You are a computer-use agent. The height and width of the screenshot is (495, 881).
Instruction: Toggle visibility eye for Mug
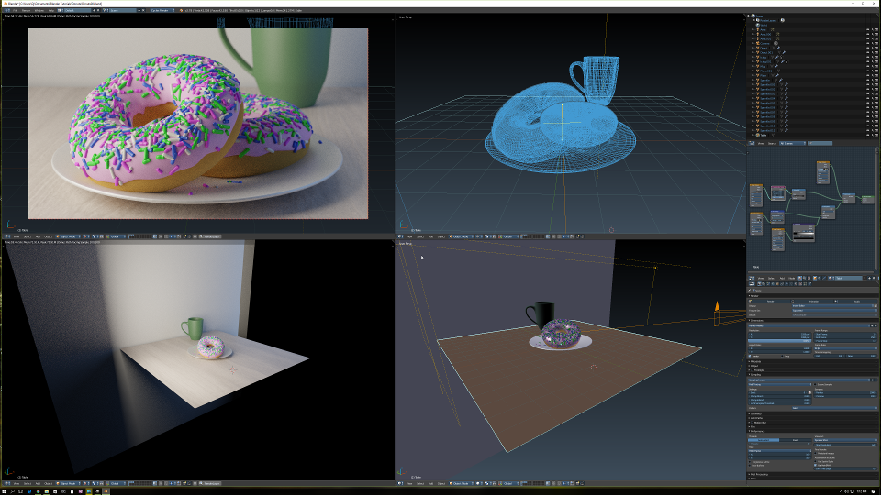[x=867, y=66]
